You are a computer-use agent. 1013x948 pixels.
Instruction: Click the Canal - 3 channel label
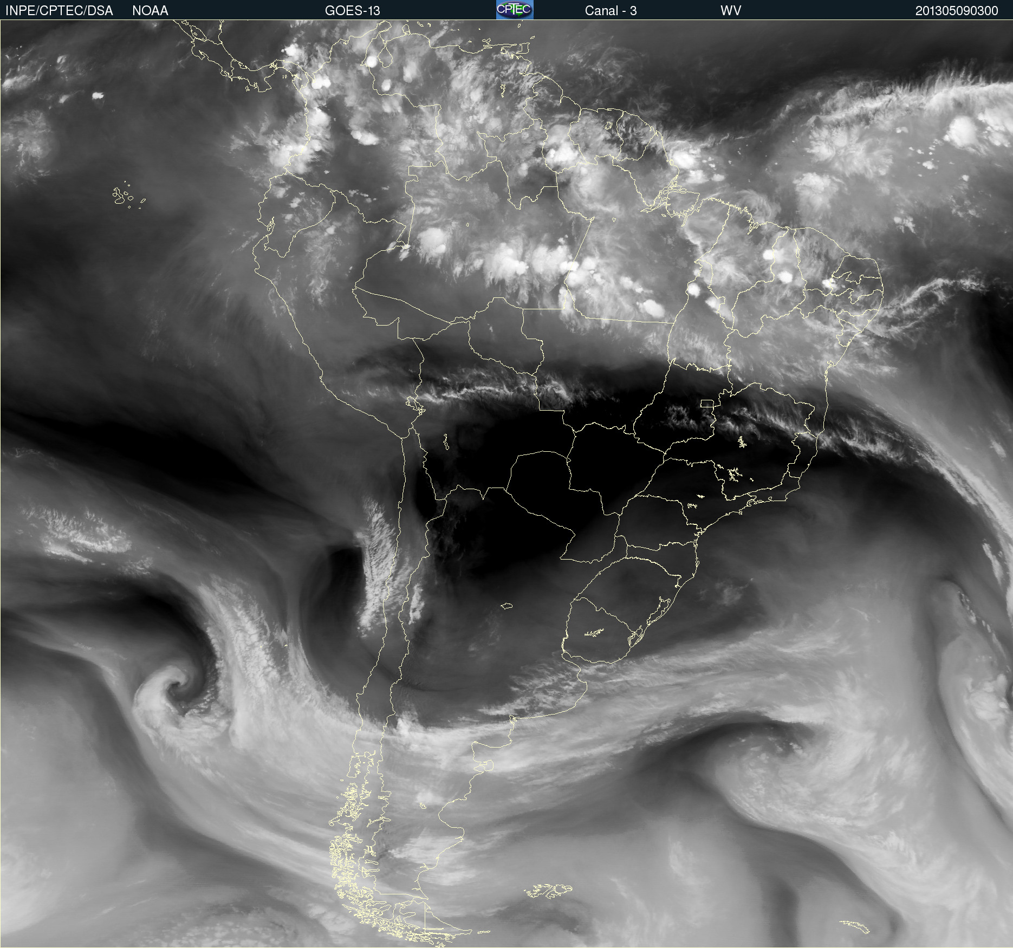[x=611, y=11]
